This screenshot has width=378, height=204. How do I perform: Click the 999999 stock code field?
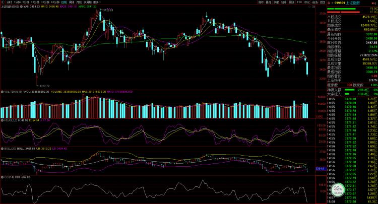pos(340,3)
